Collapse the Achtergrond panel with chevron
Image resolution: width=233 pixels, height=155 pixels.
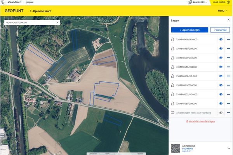pyautogui.click(x=228, y=148)
